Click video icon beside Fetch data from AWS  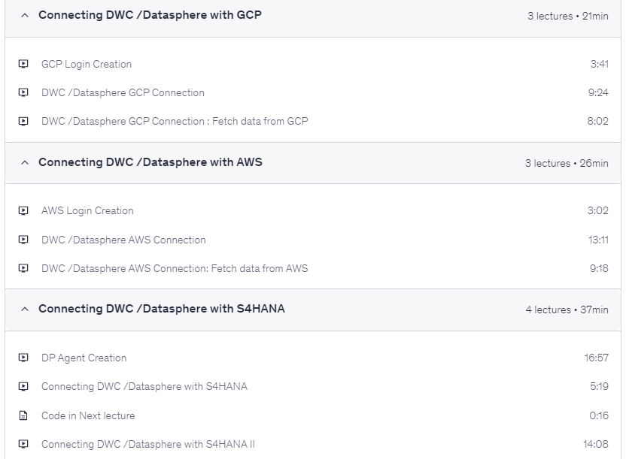coord(23,269)
